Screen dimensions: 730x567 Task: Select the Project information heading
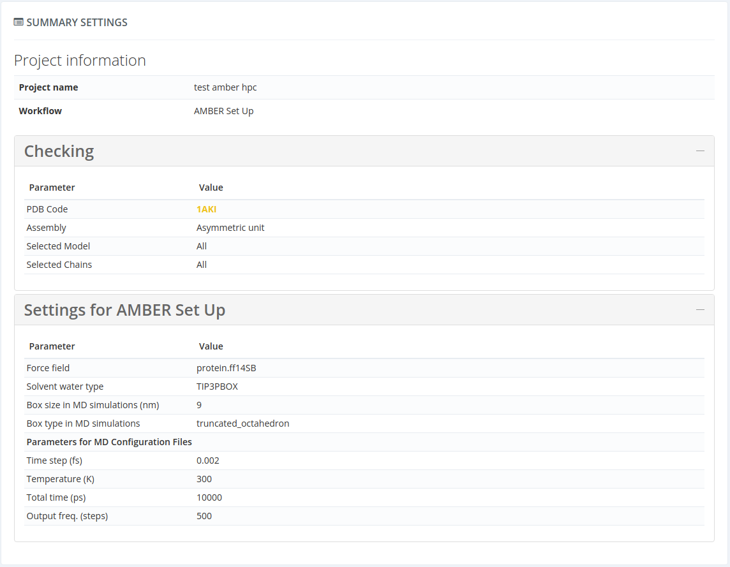[79, 60]
